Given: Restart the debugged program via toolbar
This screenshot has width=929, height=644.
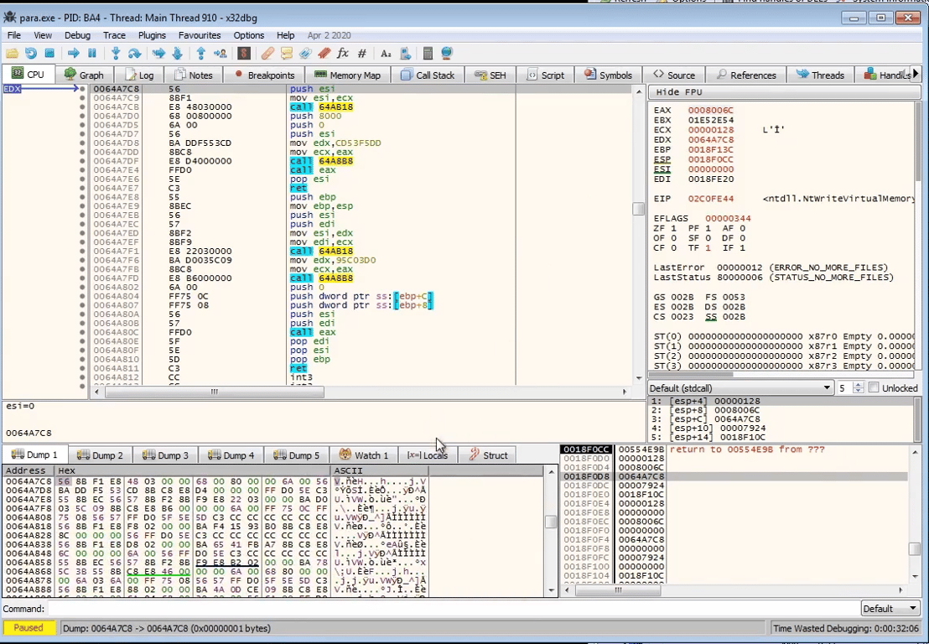Looking at the screenshot, I should click(x=31, y=54).
